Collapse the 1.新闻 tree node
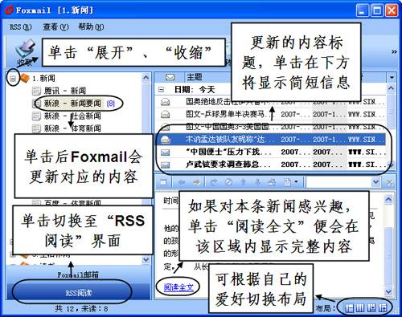The width and height of the screenshot is (402, 317). coord(13,79)
